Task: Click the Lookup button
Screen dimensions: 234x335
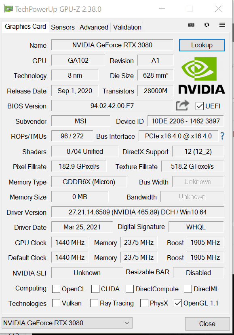Action: 202,45
